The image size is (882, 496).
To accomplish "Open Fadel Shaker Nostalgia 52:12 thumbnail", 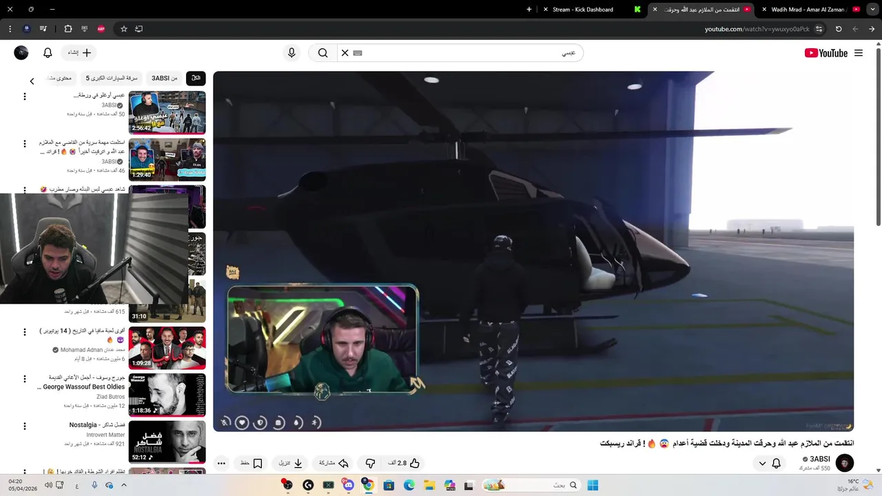I will click(x=167, y=442).
